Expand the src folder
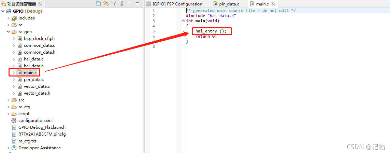The height and width of the screenshot is (153, 390). tap(8, 100)
